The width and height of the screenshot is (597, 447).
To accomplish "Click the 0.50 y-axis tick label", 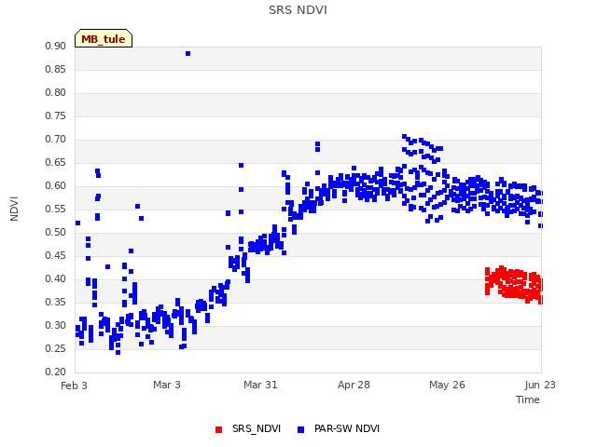I will [56, 232].
